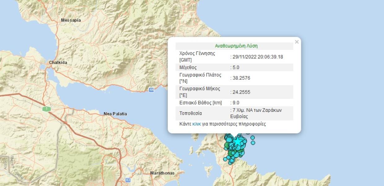384x186 pixels.
Task: Click the location text '7 Χλμ. ΝΑ των Ζαράκων Ευβοίας'
Action: click(x=256, y=113)
